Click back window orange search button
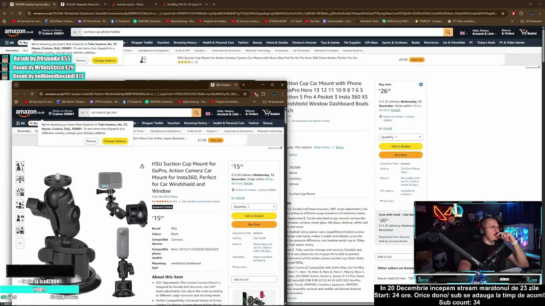 (x=448, y=32)
